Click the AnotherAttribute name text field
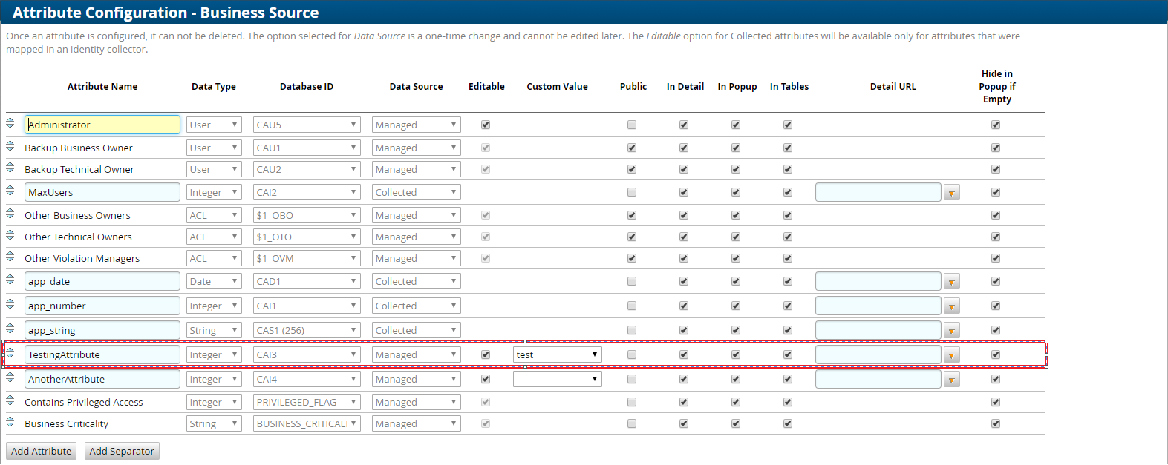The width and height of the screenshot is (1168, 465). 102,379
